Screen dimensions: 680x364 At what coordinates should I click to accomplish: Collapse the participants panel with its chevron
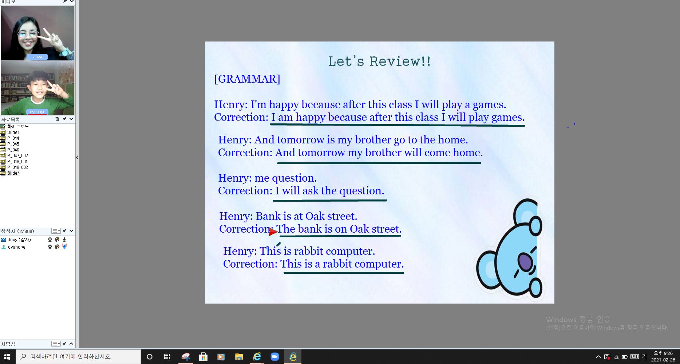click(71, 231)
